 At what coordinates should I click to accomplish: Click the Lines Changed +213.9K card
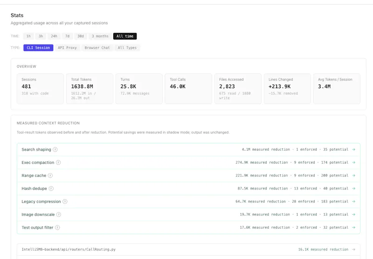pos(287,89)
